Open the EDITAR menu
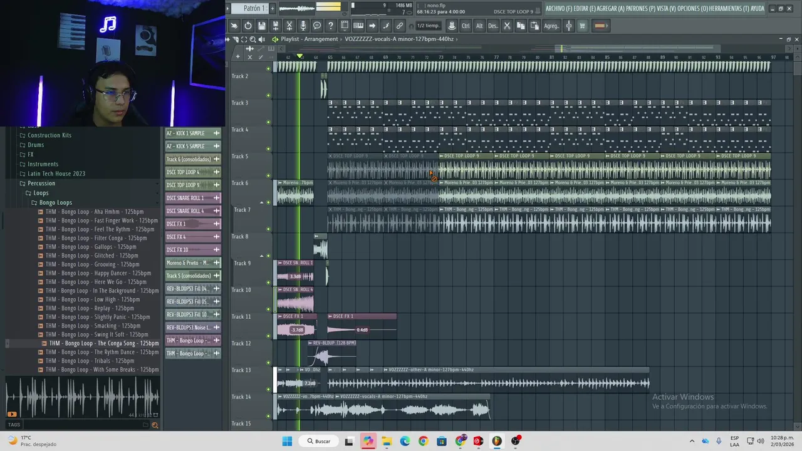Screen dimensions: 802x451 (585, 8)
